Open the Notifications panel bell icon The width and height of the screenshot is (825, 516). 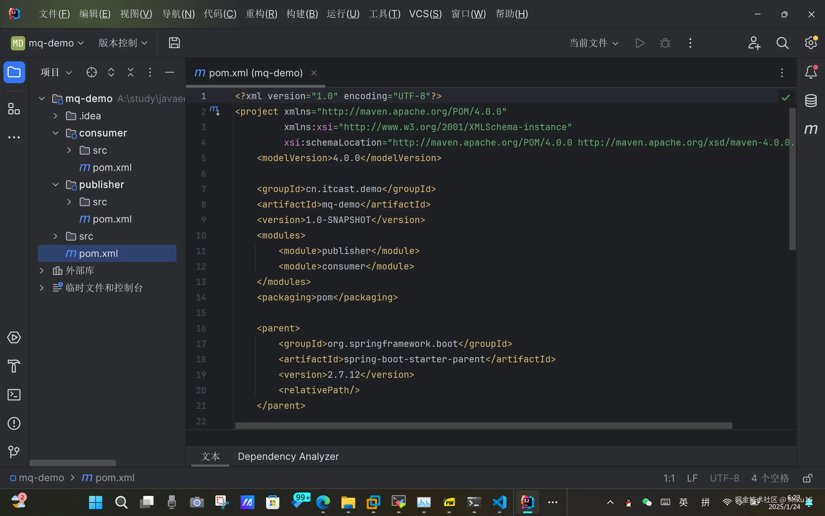811,72
